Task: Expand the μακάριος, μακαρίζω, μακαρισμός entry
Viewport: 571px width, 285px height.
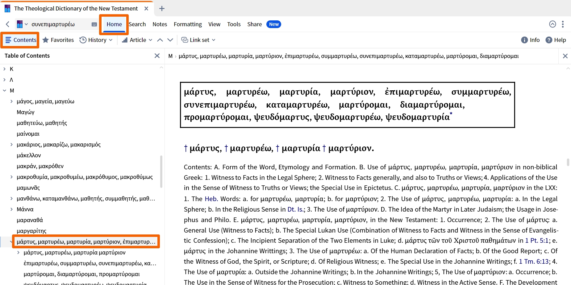Action: [11, 144]
